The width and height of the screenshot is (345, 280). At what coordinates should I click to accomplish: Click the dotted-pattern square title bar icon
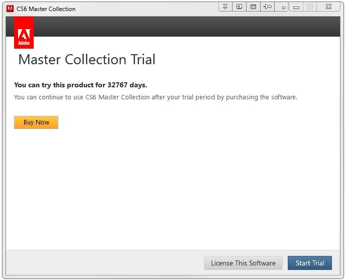tap(253, 7)
